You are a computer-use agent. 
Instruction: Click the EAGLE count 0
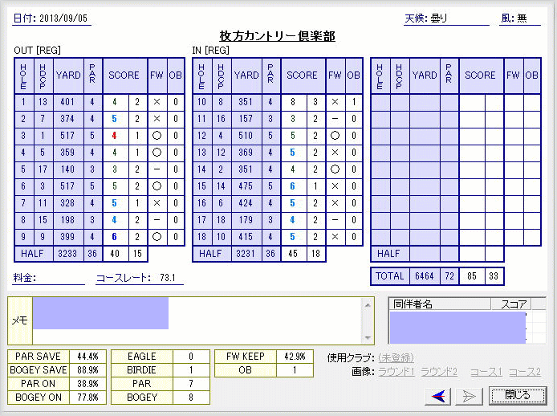click(191, 357)
